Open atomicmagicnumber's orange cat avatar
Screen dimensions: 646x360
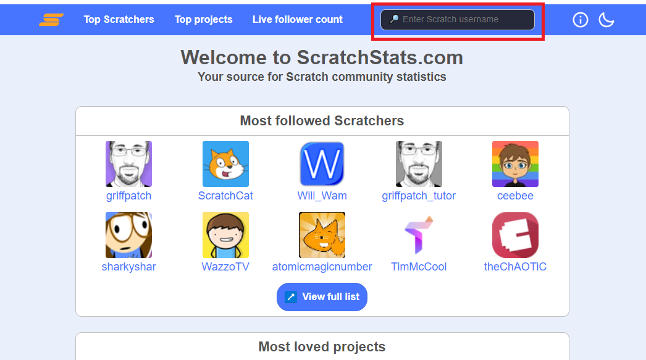tap(322, 235)
